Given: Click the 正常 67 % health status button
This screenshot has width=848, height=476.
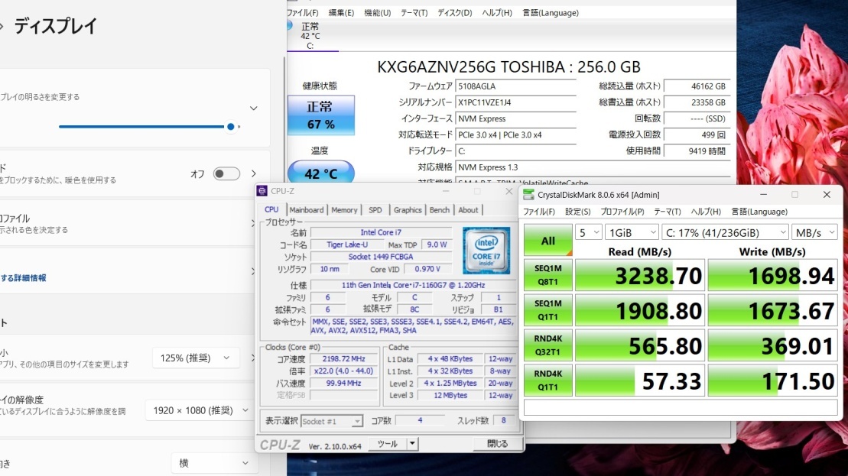Looking at the screenshot, I should click(320, 115).
